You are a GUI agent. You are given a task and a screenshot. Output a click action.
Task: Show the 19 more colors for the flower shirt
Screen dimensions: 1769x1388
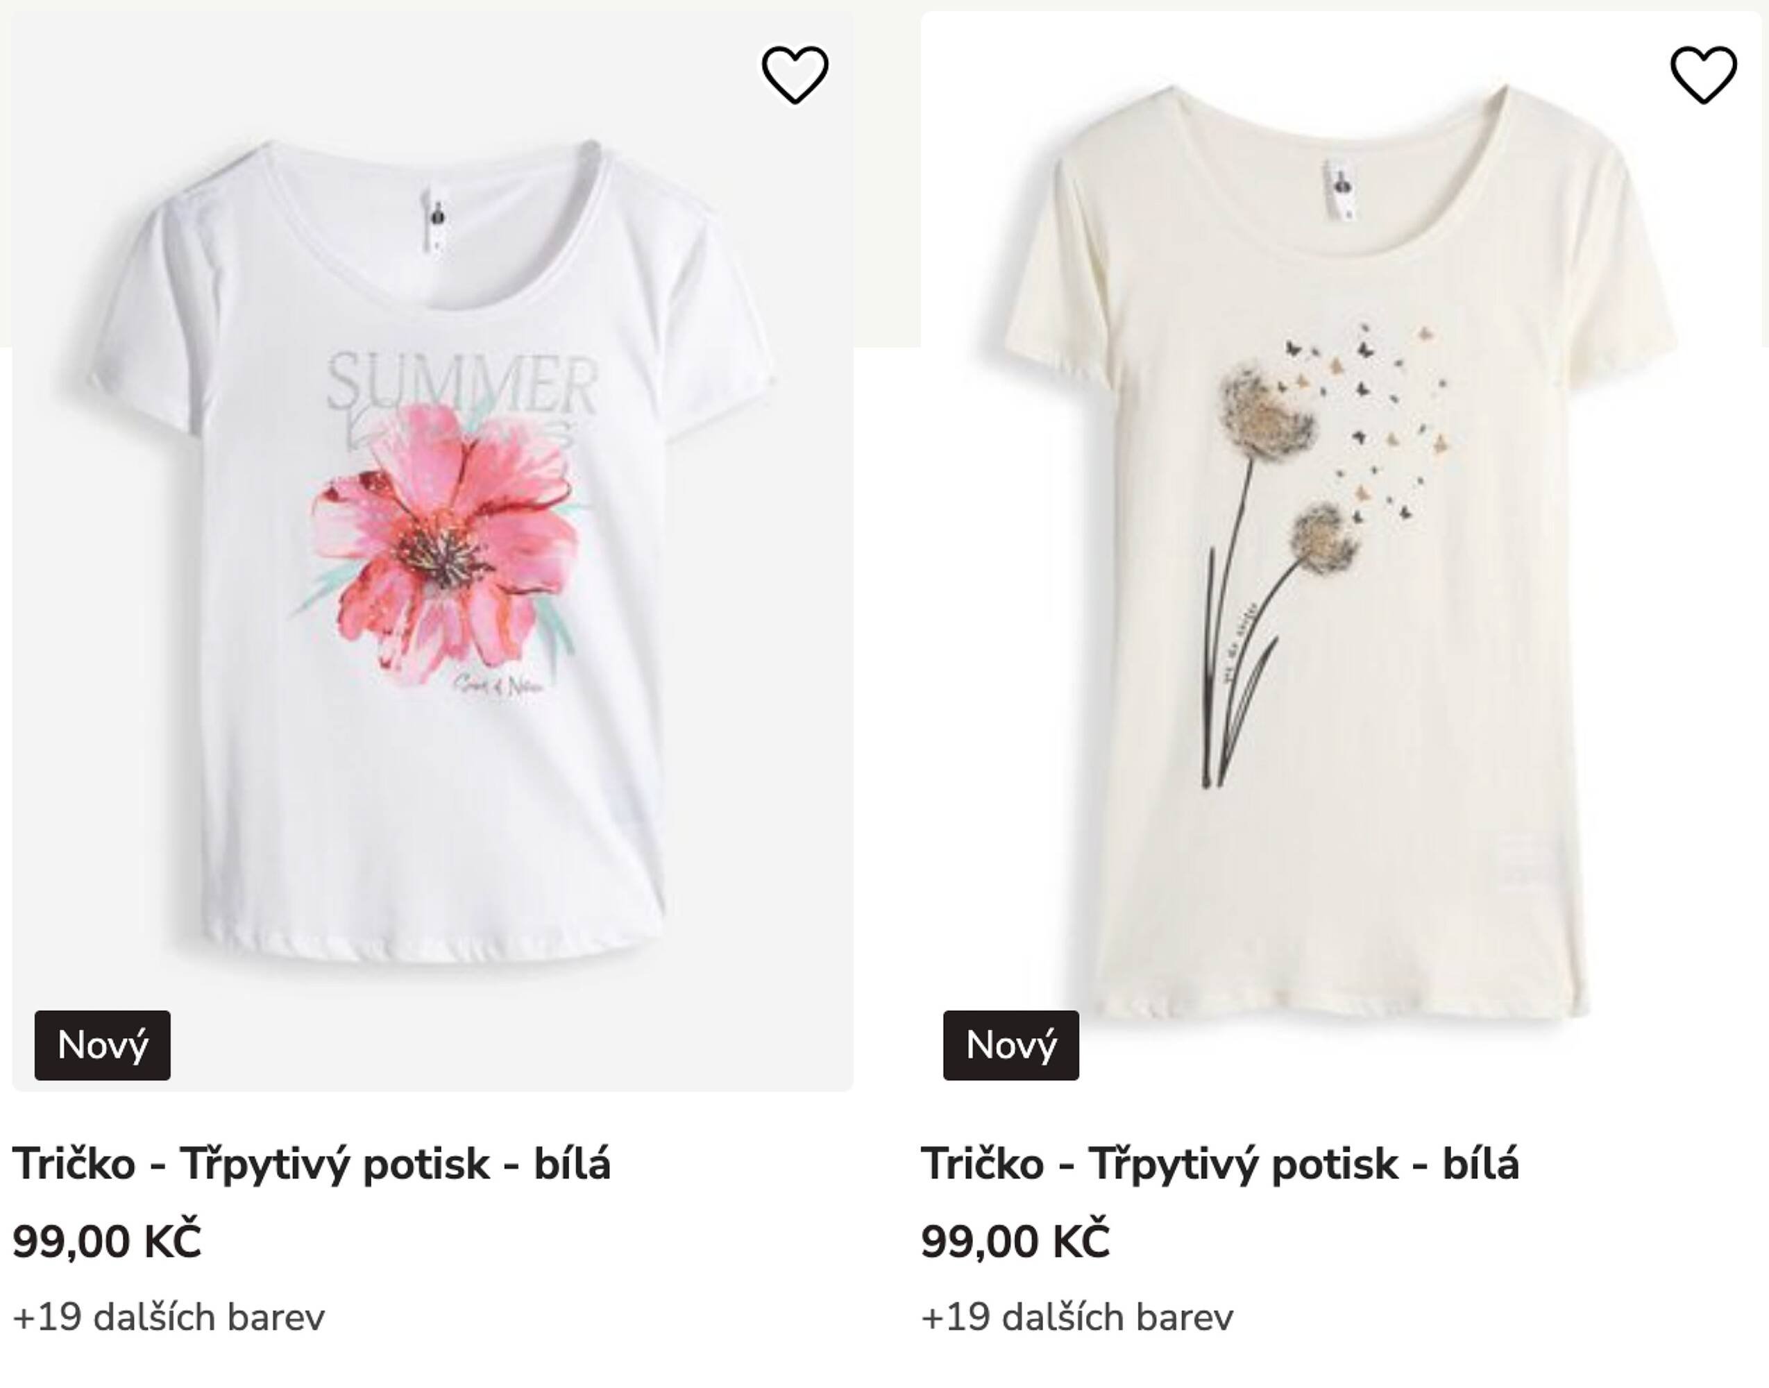169,1317
